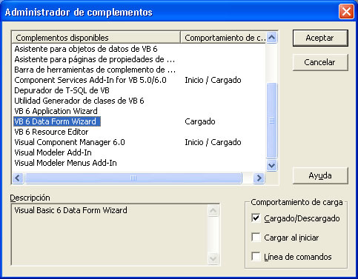Click the Cargado status of Data Form Wizard
The height and width of the screenshot is (279, 358).
[x=200, y=121]
